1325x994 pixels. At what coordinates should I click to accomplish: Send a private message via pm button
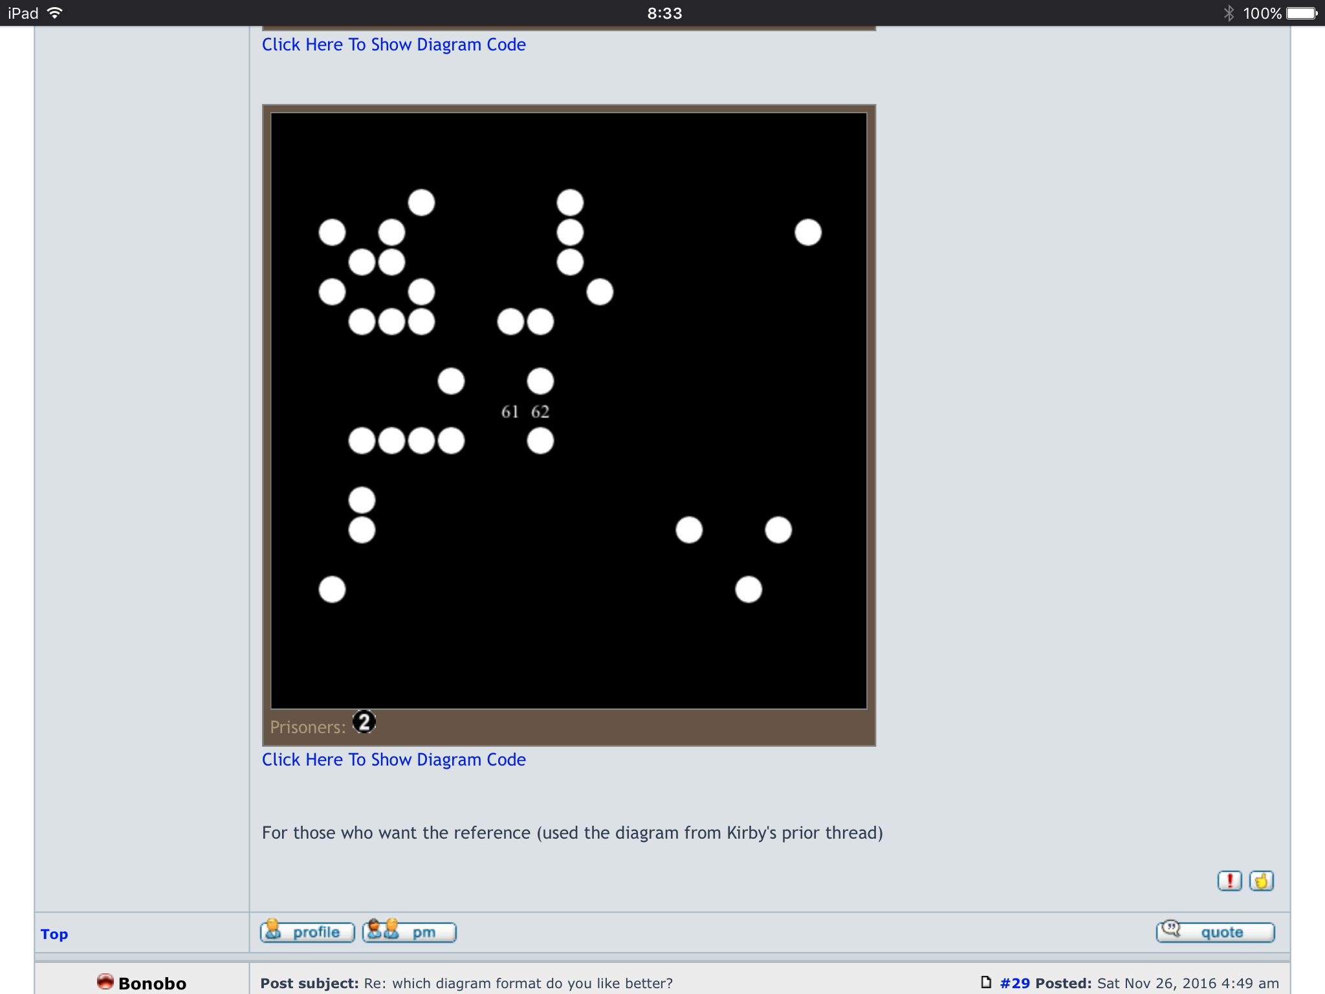410,932
